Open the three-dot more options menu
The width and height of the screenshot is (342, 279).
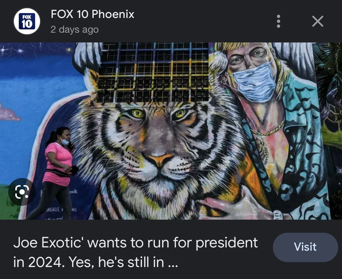coord(278,21)
